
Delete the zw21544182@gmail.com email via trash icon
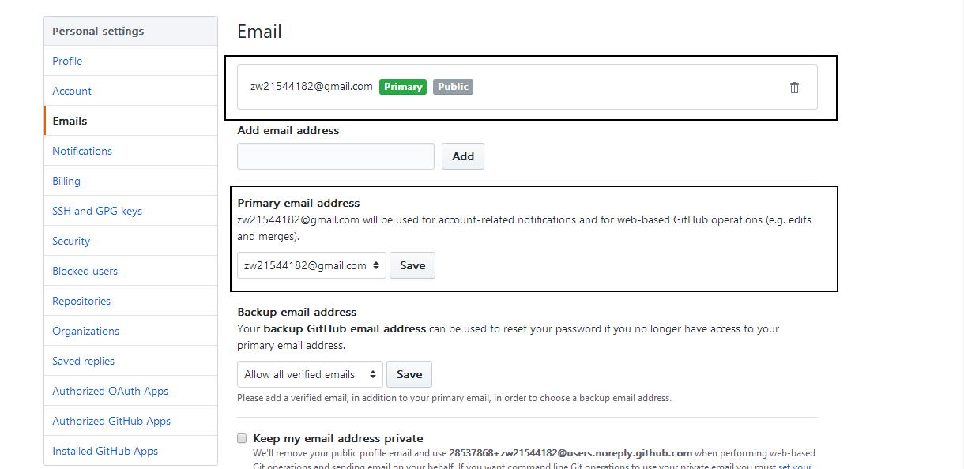click(x=794, y=88)
